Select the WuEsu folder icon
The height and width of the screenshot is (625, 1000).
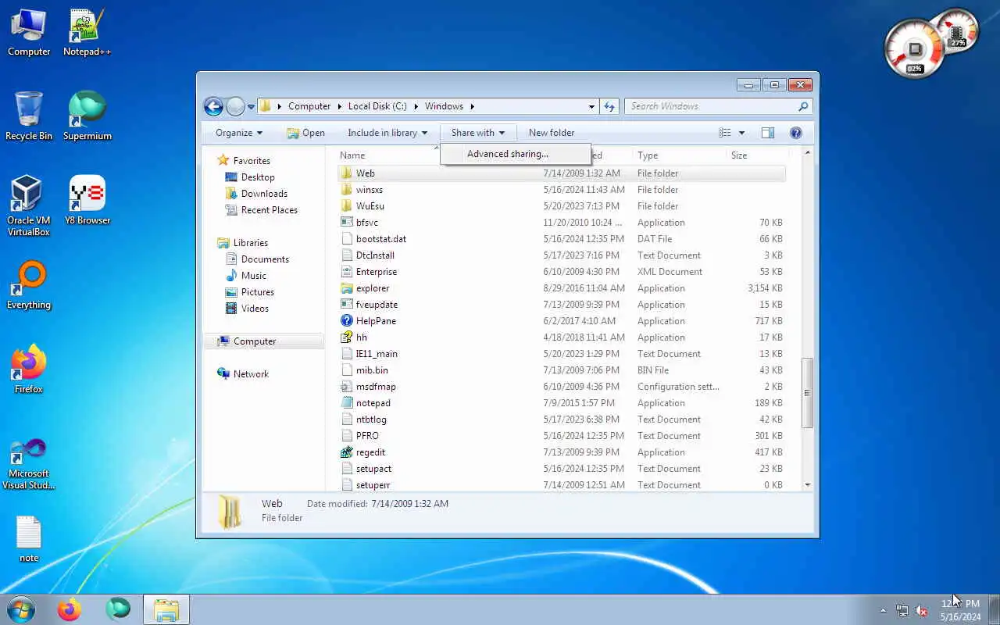[x=347, y=206]
